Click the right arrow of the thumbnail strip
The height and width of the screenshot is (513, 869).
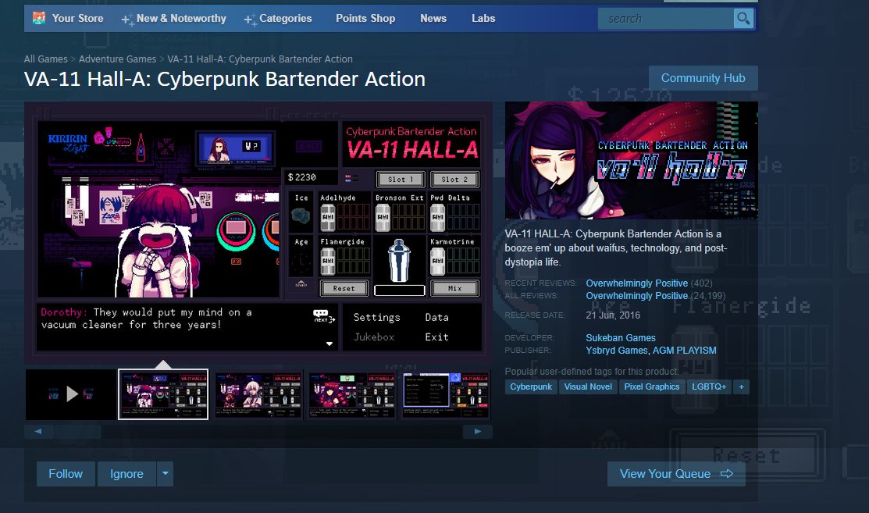[x=478, y=432]
